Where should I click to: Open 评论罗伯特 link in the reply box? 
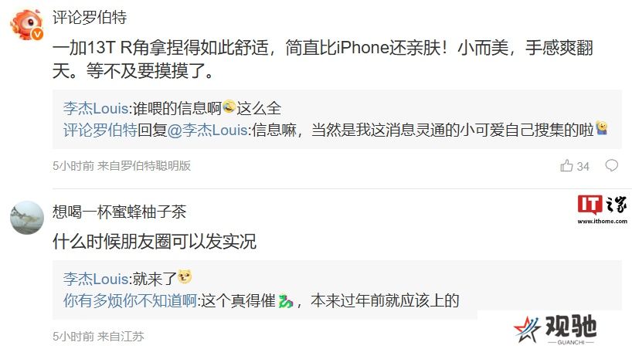click(x=100, y=130)
